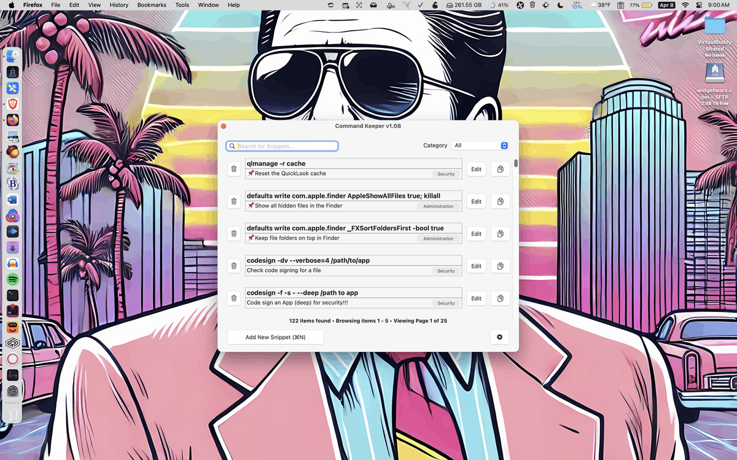Copy the "codesign -dv --verbose=4" snippet
Viewport: 737px width, 460px height.
[500, 266]
